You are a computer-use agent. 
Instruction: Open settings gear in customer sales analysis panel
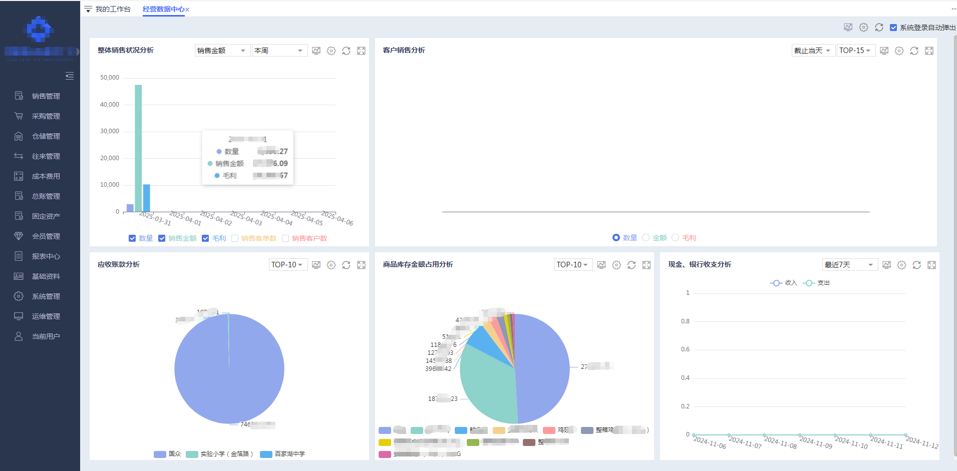coord(899,51)
